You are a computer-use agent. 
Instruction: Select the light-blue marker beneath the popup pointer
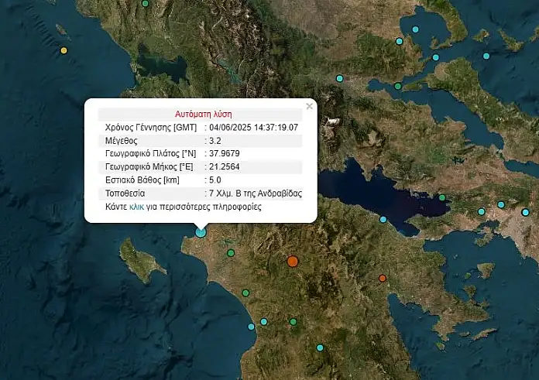[x=201, y=231]
